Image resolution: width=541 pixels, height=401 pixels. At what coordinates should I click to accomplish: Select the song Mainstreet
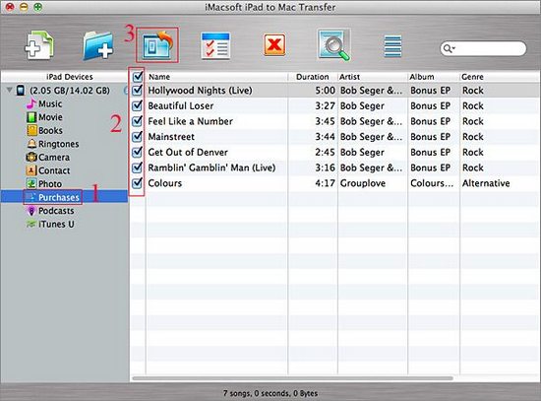(171, 137)
